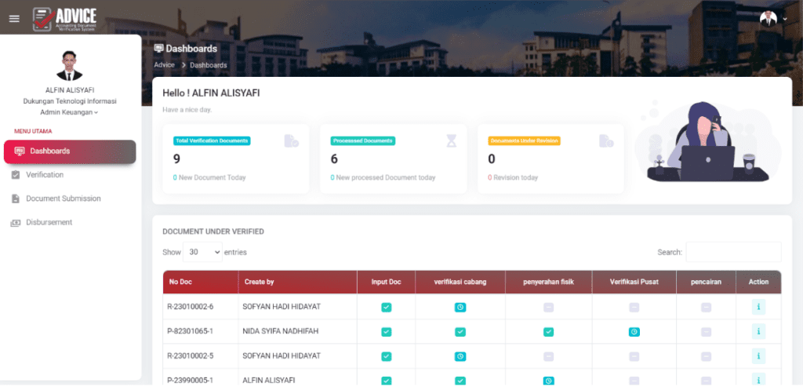Open info action for P-82301065-1 row
803x390 pixels.
point(758,332)
